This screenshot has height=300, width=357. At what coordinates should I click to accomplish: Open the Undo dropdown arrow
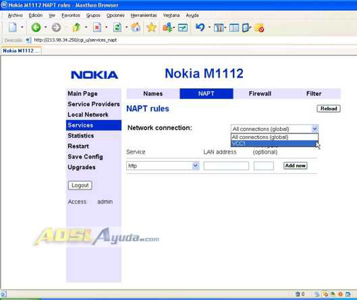209,28
